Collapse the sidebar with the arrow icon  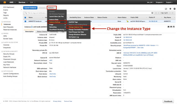(22, 9)
